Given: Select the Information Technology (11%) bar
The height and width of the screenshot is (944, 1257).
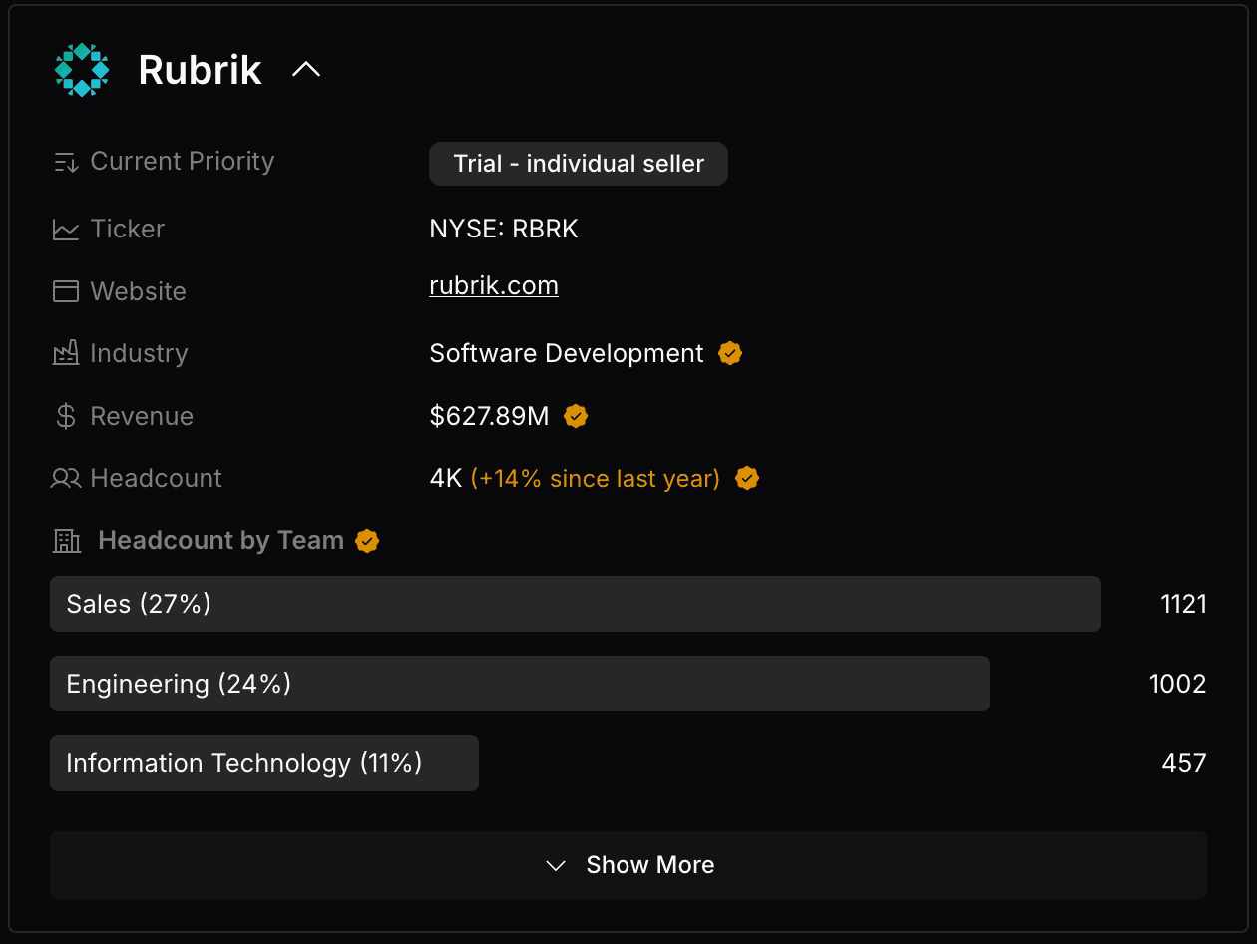Looking at the screenshot, I should (264, 763).
